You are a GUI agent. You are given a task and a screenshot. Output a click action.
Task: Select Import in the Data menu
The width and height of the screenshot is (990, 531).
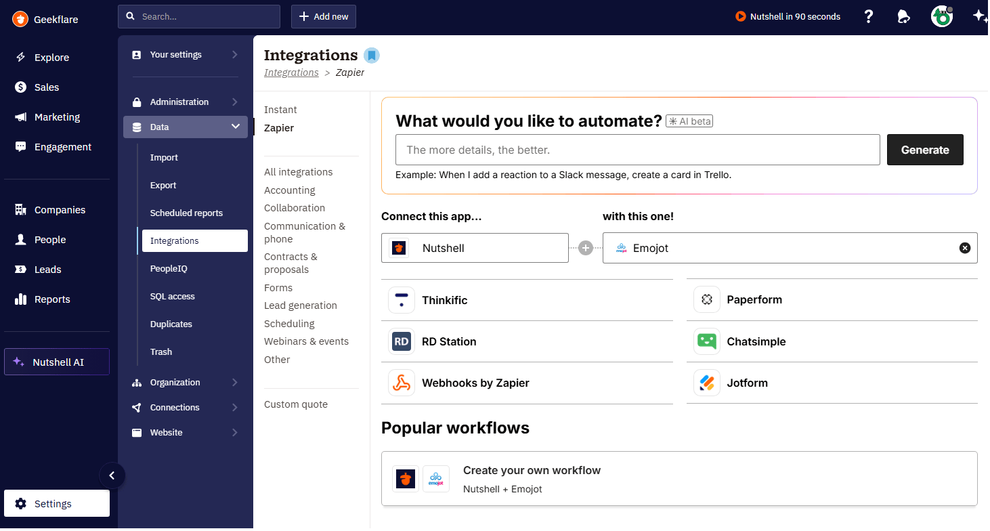[164, 157]
